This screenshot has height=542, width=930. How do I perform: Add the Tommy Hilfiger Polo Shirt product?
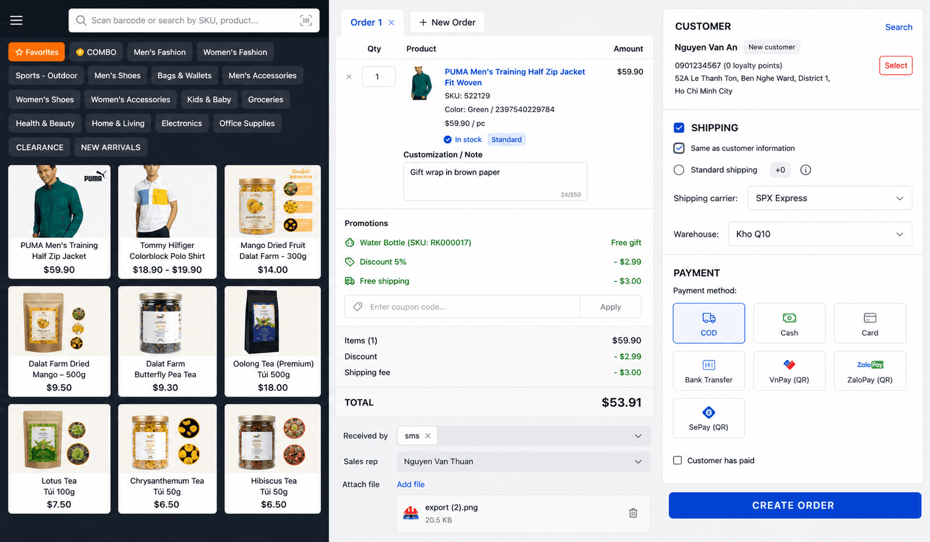coord(168,221)
